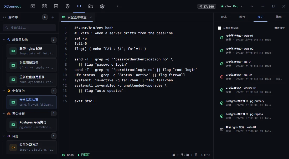
Task: Open the 輪替 nginx 記錄 script
Action: (32, 51)
